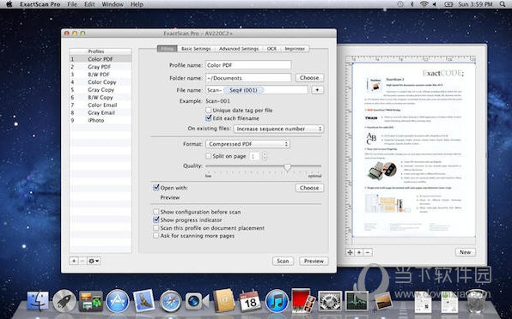Open the Apple menu
The image size is (512, 319).
(x=9, y=4)
